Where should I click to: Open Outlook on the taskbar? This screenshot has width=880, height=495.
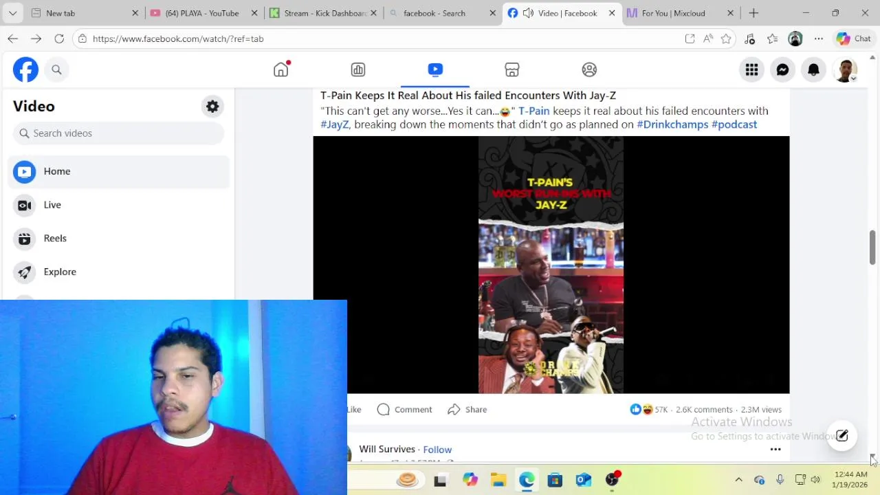pyautogui.click(x=584, y=480)
